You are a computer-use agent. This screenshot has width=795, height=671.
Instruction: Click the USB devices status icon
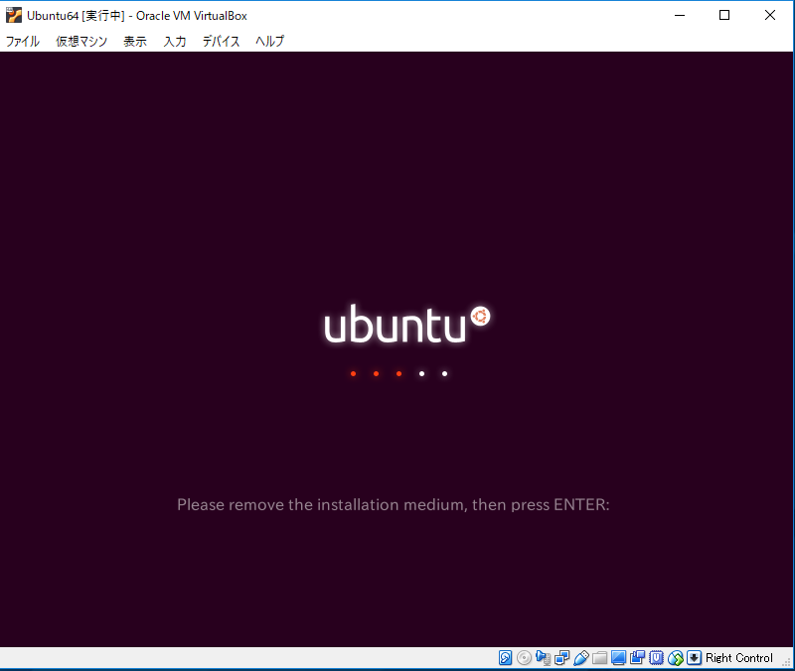click(x=581, y=657)
